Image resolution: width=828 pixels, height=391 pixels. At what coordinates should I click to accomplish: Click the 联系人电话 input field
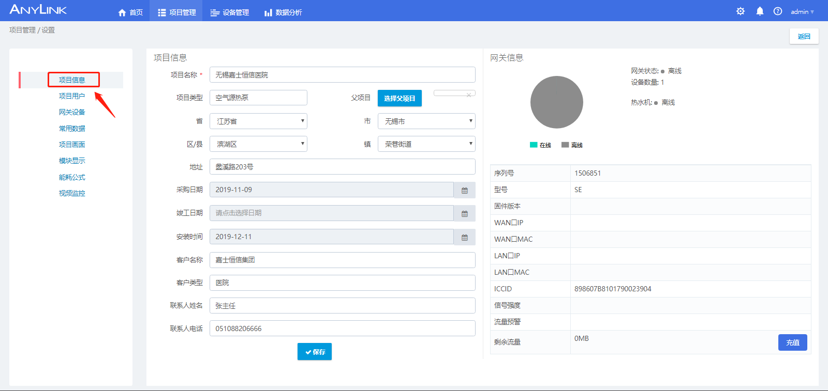[343, 329]
